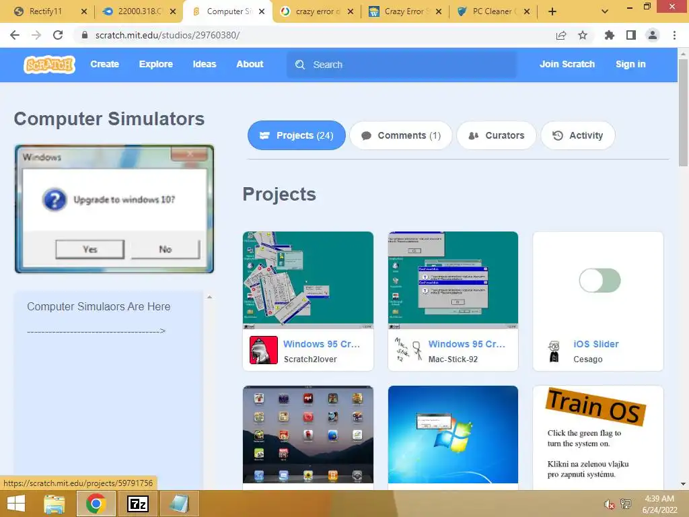
Task: Open Mac-Stick-92's Windows 95 thumbnail
Action: tap(453, 281)
